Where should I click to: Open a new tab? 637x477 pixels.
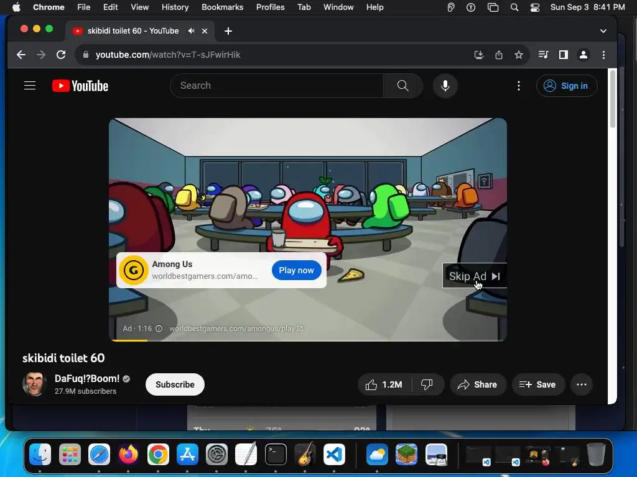tap(228, 31)
